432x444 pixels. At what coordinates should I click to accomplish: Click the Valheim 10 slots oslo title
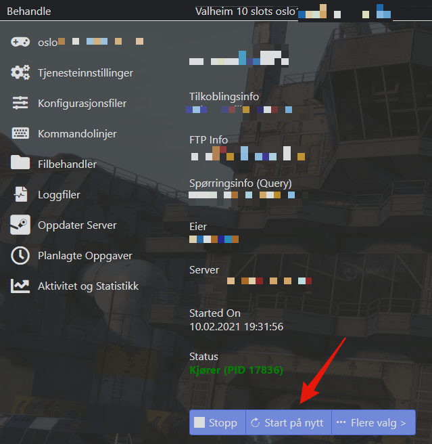[245, 12]
